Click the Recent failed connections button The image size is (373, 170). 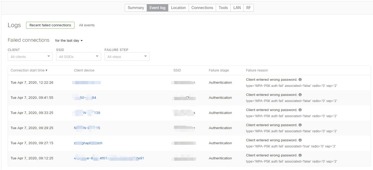tap(50, 25)
